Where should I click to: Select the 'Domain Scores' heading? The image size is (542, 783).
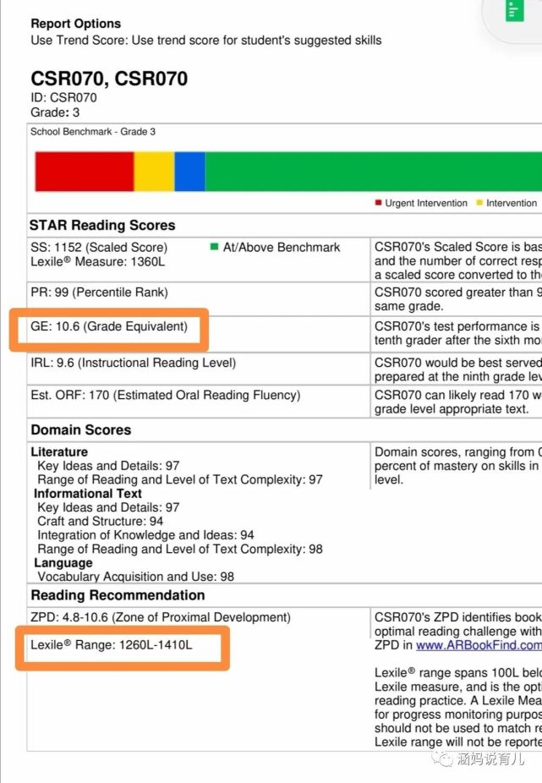click(x=81, y=430)
